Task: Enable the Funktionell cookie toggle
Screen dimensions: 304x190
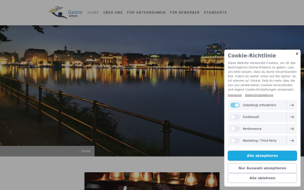Action: coord(235,117)
